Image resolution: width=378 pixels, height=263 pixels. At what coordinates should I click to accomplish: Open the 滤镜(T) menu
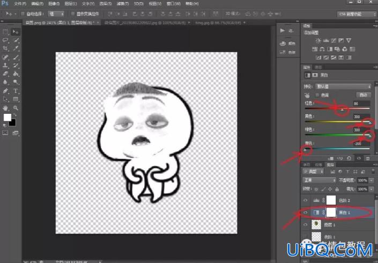pyautogui.click(x=122, y=4)
